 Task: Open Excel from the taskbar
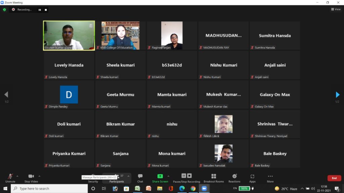[137, 188]
